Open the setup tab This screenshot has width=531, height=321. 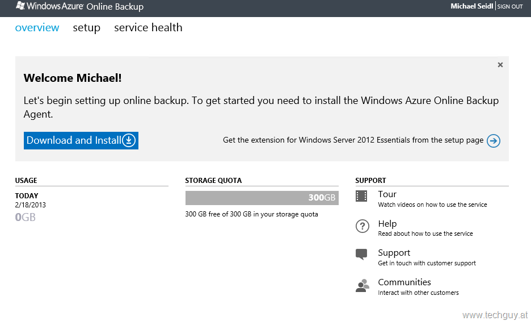[x=87, y=27]
